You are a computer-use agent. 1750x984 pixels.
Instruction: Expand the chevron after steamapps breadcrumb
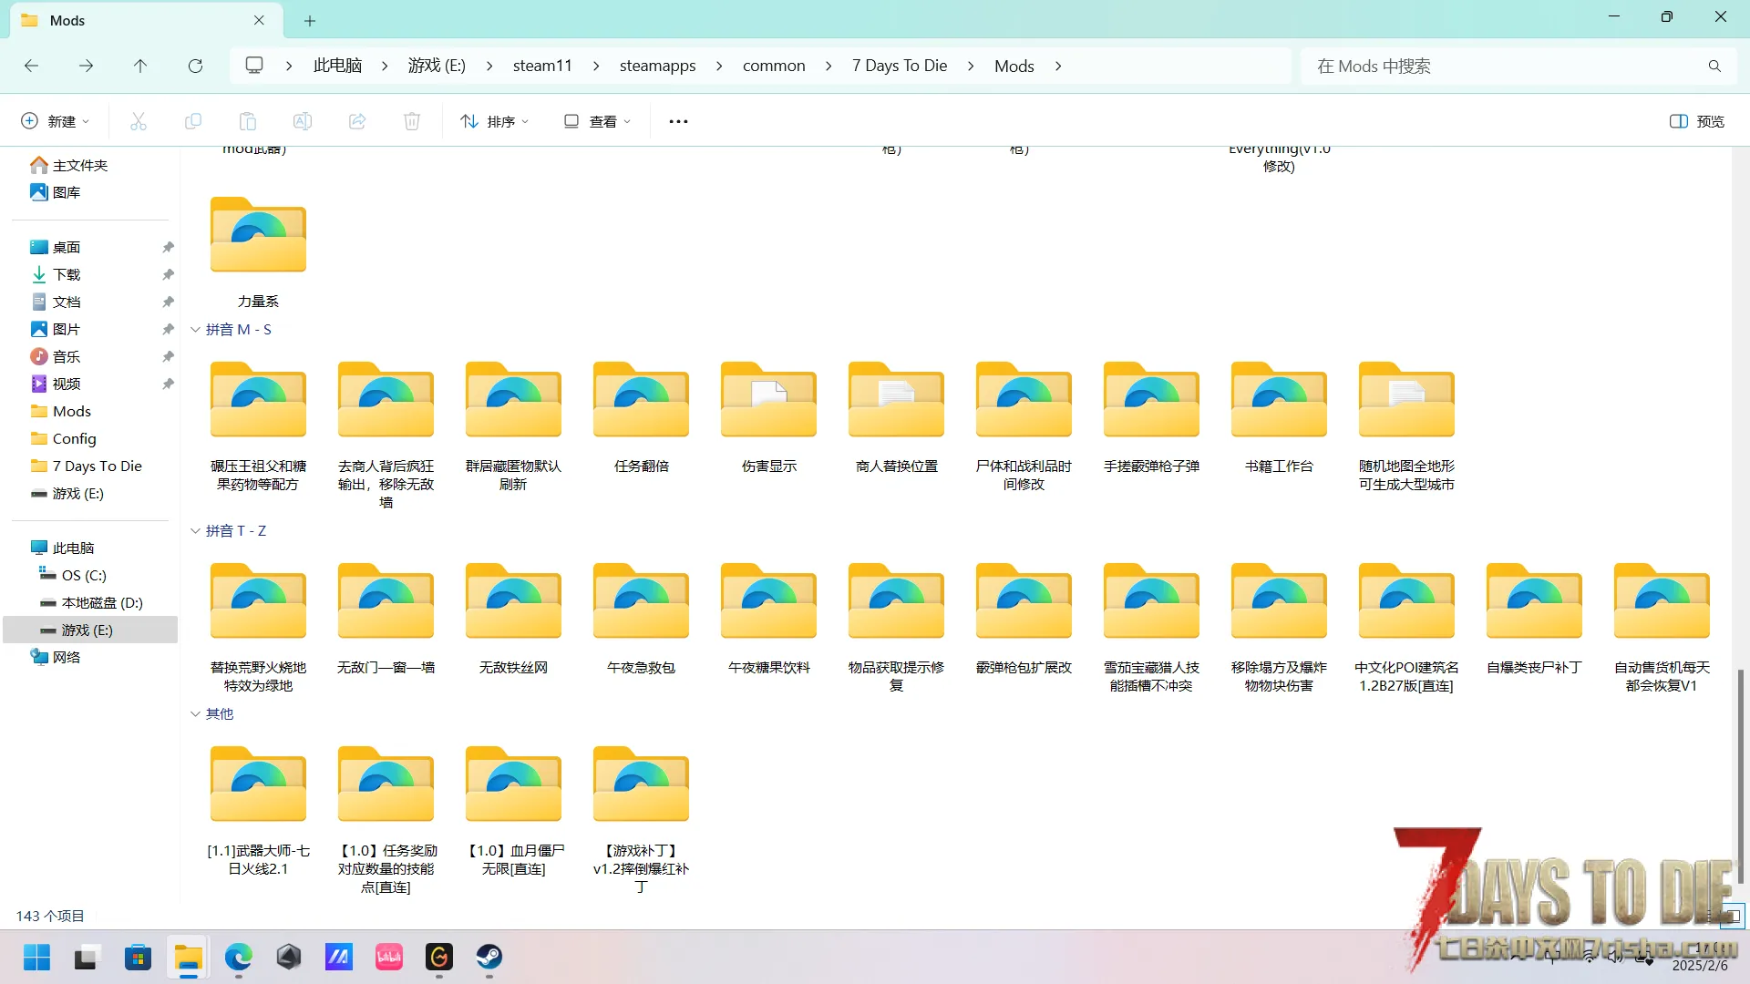point(719,66)
